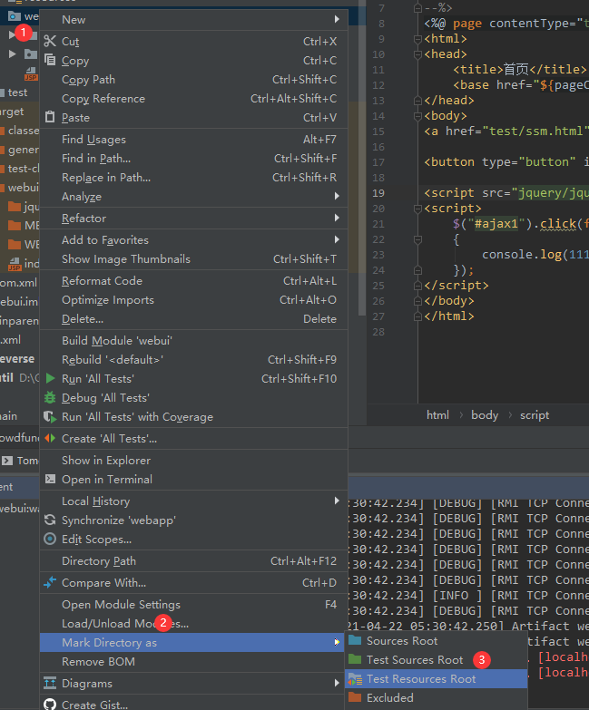The height and width of the screenshot is (710, 589).
Task: Click the Paste clipboard icon
Action: (50, 117)
